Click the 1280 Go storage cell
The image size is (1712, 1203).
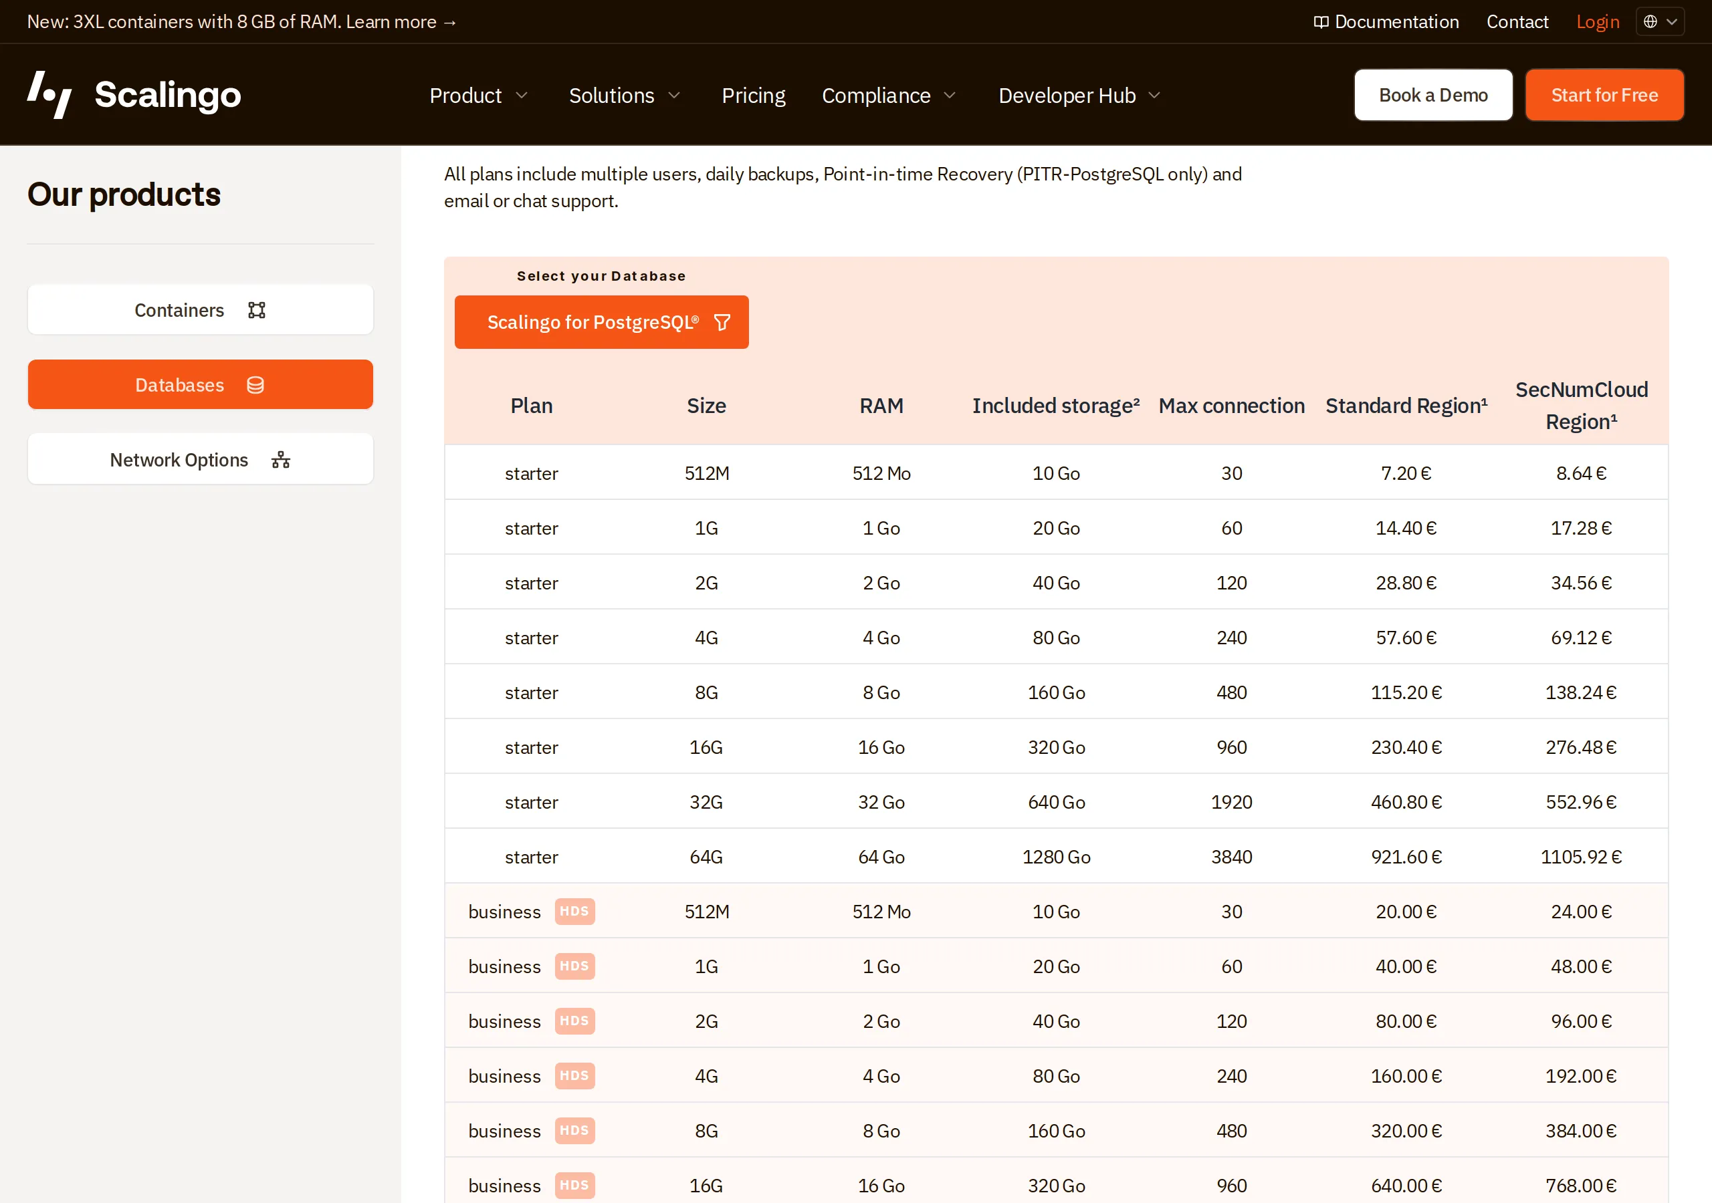click(x=1056, y=856)
